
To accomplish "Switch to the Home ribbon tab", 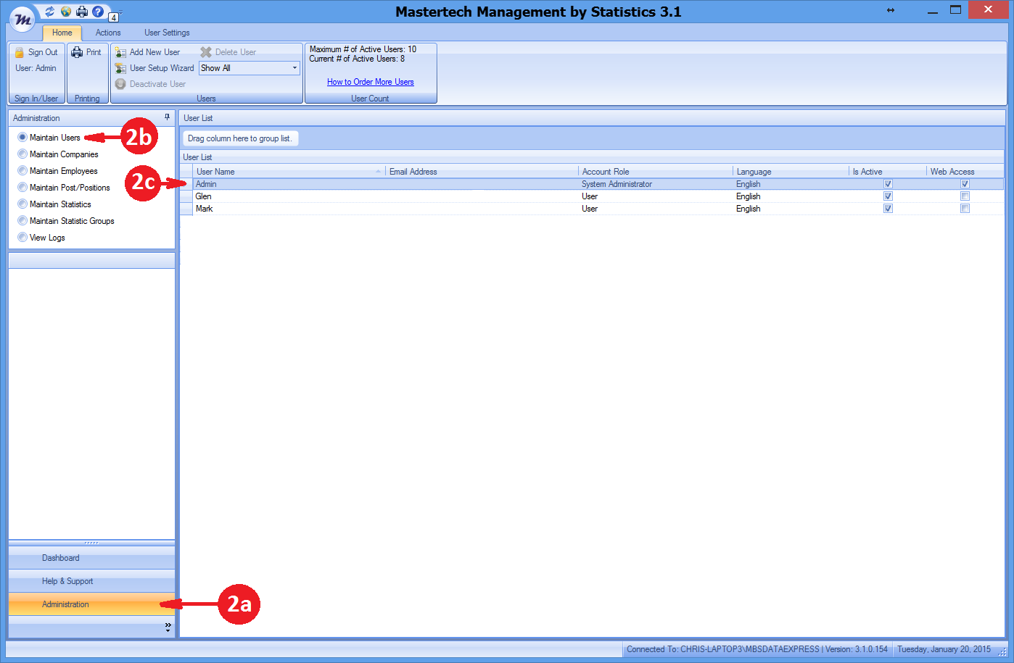I will [x=62, y=33].
